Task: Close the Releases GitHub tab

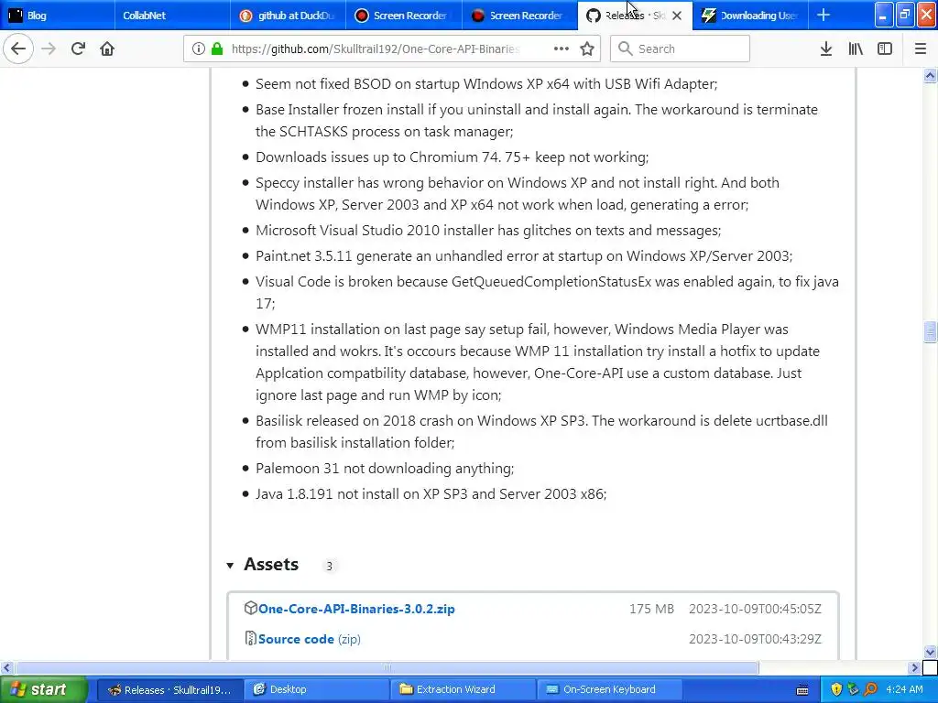Action: (677, 16)
